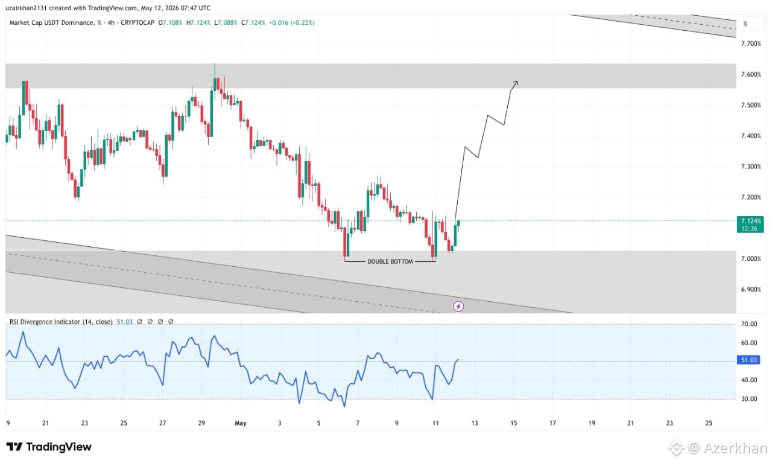Screen dimensions: 772x463
Task: Click the high value H7.124% in legend
Action: point(199,22)
